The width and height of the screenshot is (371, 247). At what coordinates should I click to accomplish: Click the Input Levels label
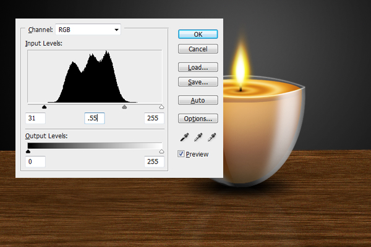pyautogui.click(x=44, y=43)
